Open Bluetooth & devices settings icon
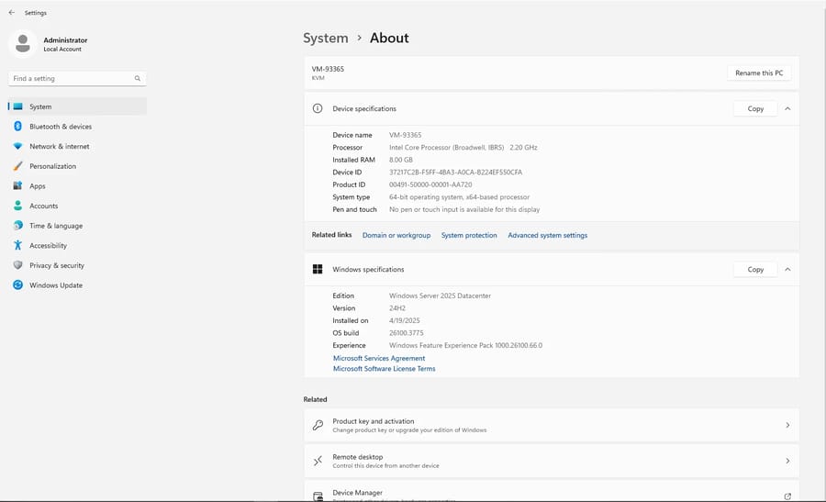 (17, 127)
